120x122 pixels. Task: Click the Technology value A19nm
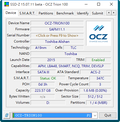41,48
